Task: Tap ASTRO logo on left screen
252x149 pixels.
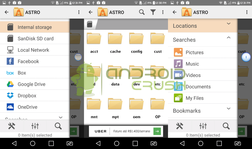Action: click(19, 12)
